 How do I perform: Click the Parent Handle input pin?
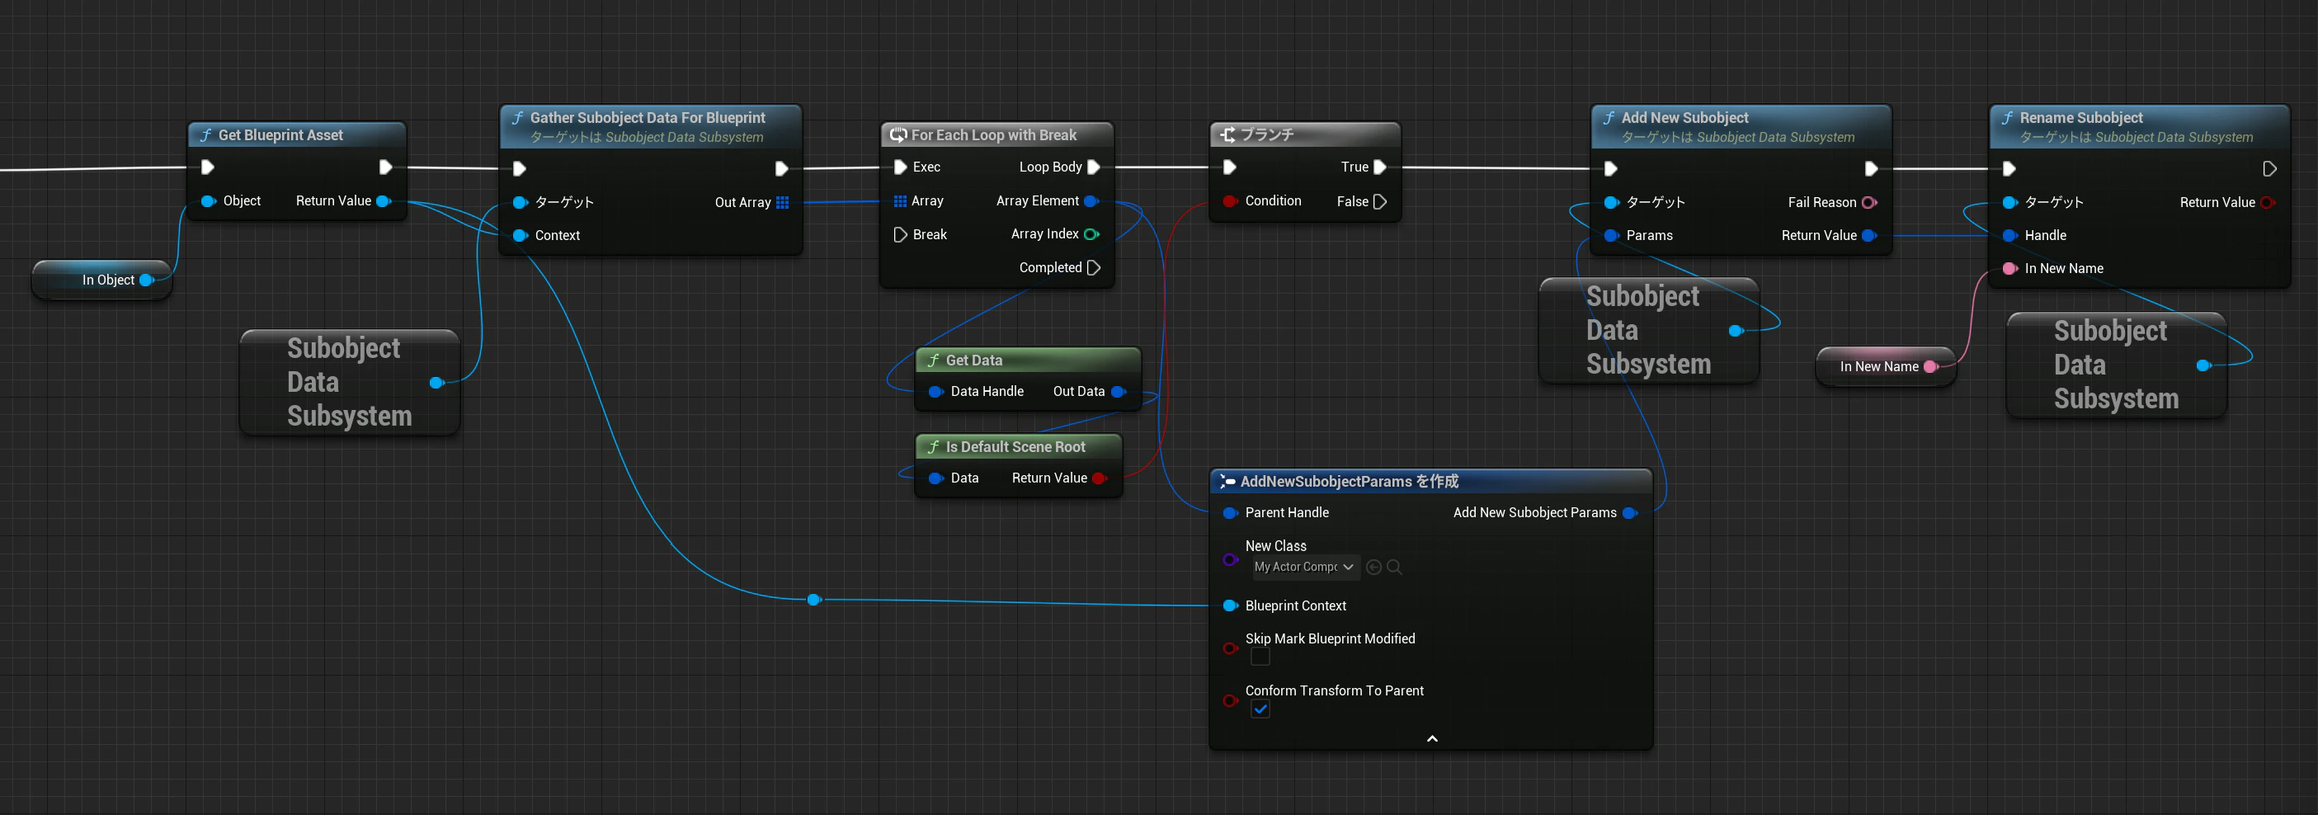[1230, 513]
